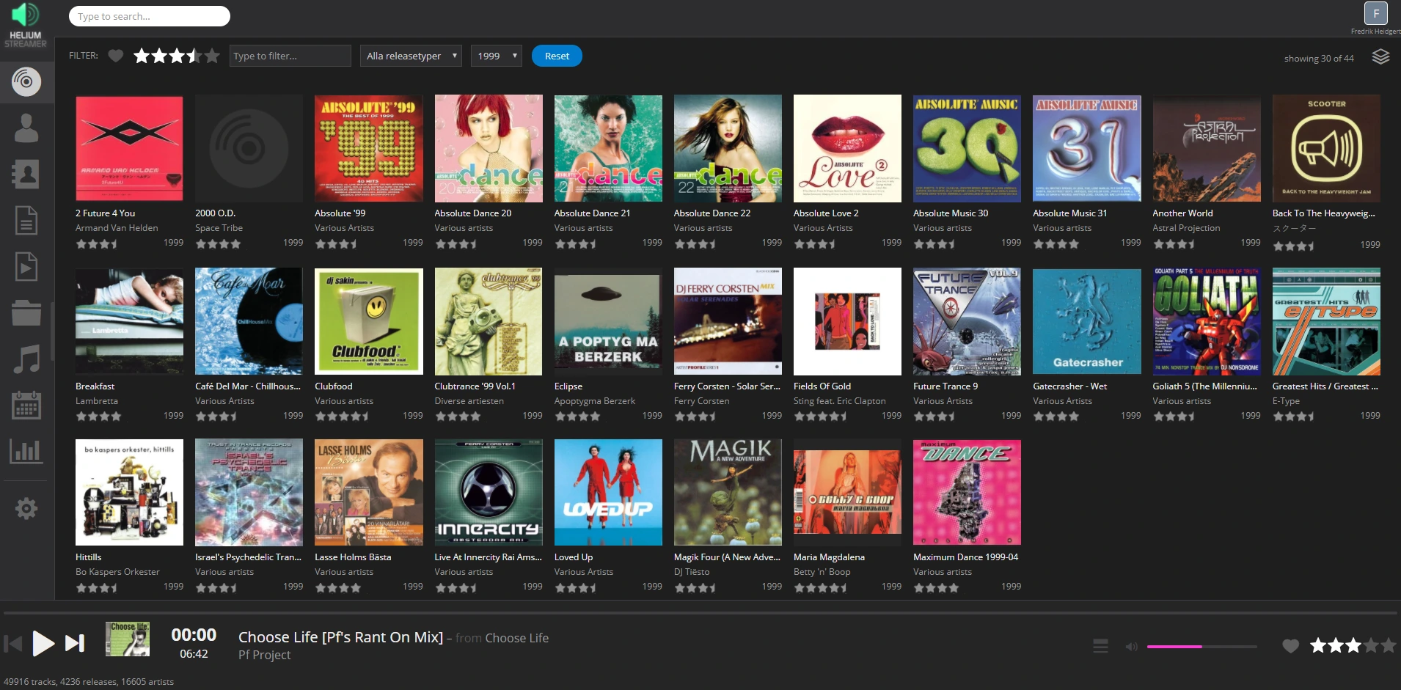Click the Armand Van Helden artist link

[117, 228]
